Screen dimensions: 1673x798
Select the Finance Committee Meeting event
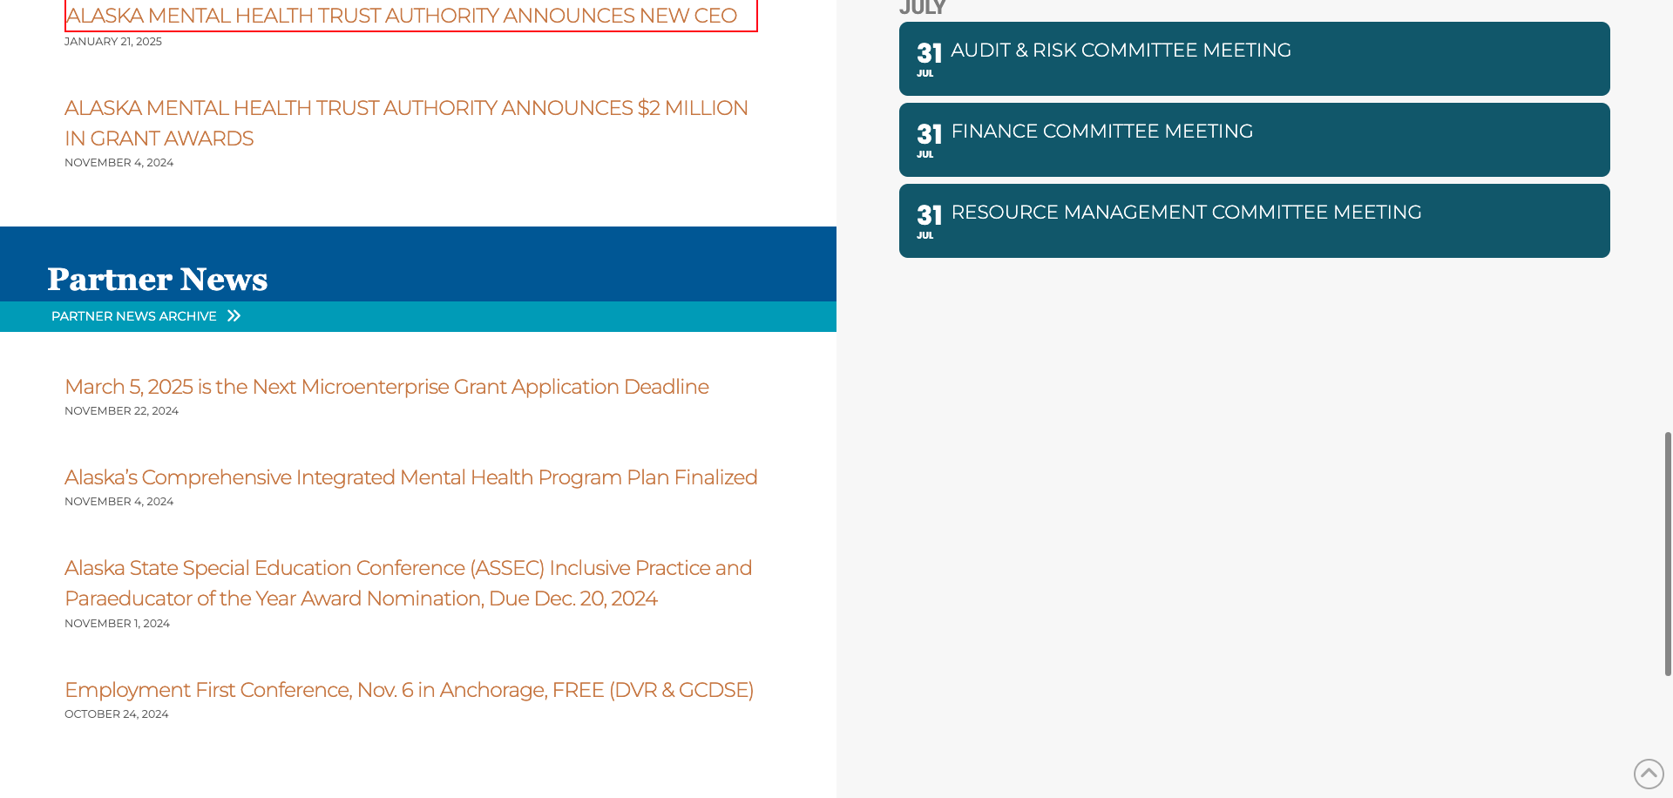(1101, 132)
